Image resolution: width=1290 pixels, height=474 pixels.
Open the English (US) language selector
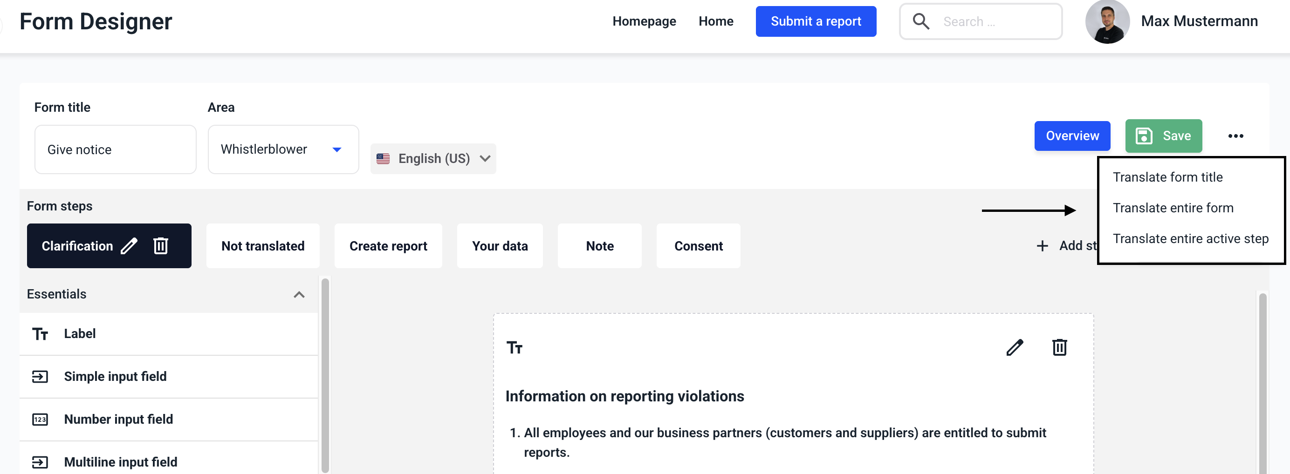(x=433, y=159)
